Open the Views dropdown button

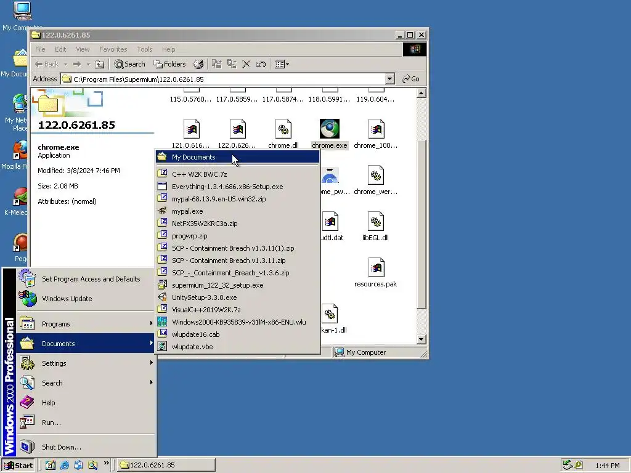tap(282, 64)
